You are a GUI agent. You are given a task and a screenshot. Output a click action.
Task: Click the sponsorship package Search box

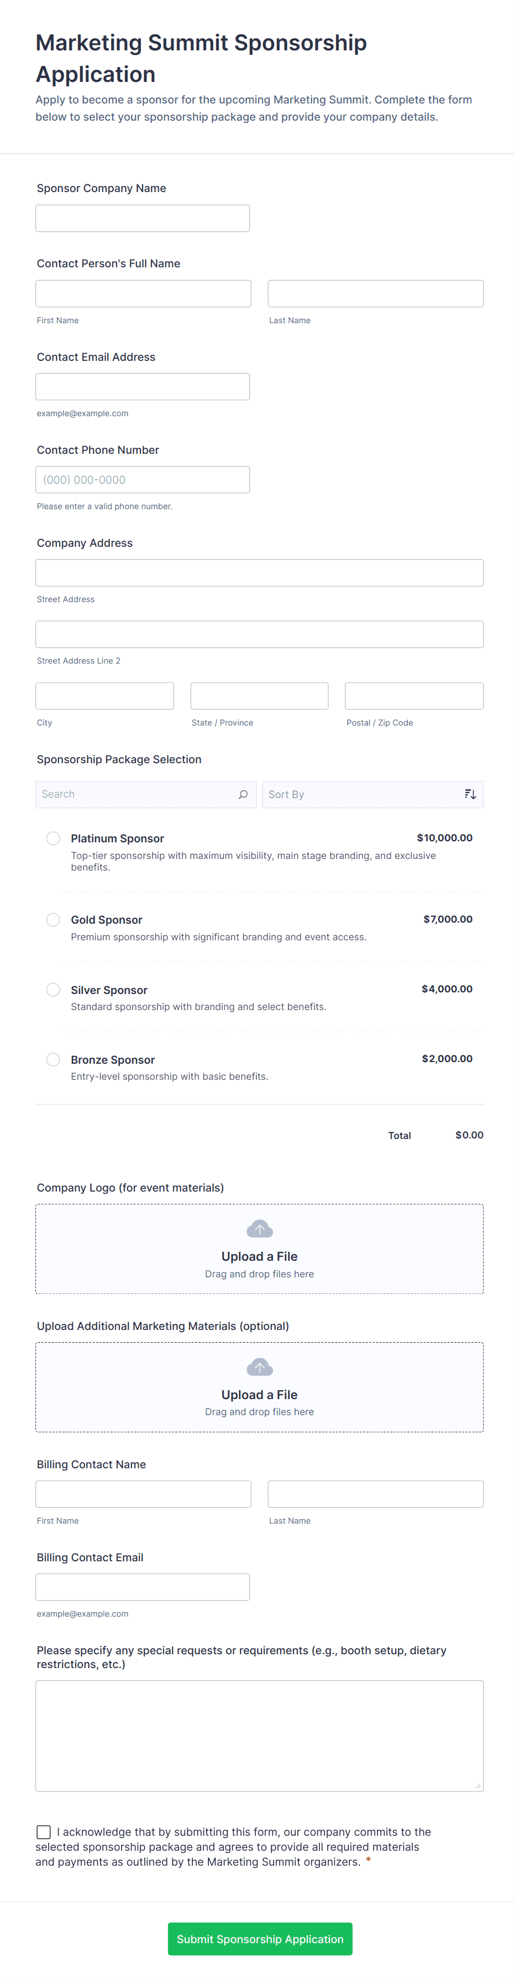137,794
